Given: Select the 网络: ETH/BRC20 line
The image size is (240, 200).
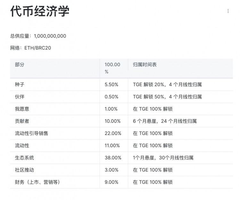Looking at the screenshot, I should click(31, 48).
